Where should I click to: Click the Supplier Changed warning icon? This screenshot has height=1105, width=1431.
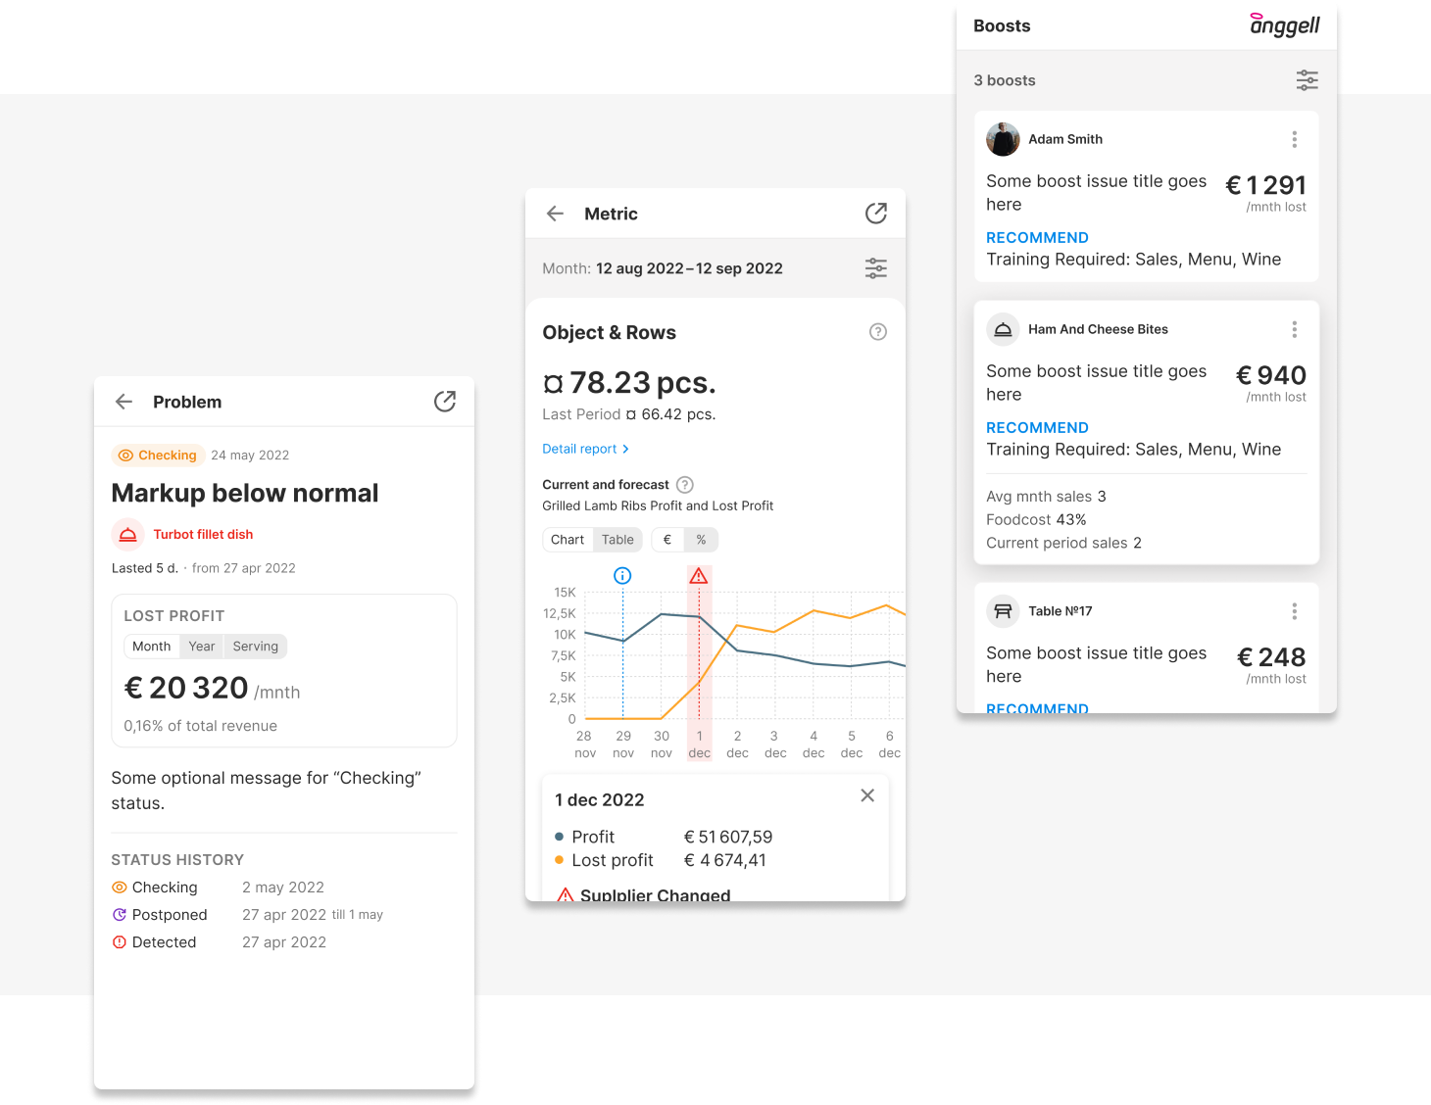click(566, 894)
